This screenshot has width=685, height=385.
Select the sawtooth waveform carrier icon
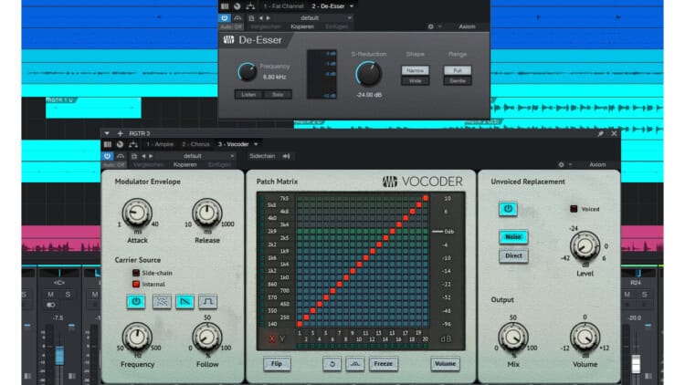tap(187, 301)
